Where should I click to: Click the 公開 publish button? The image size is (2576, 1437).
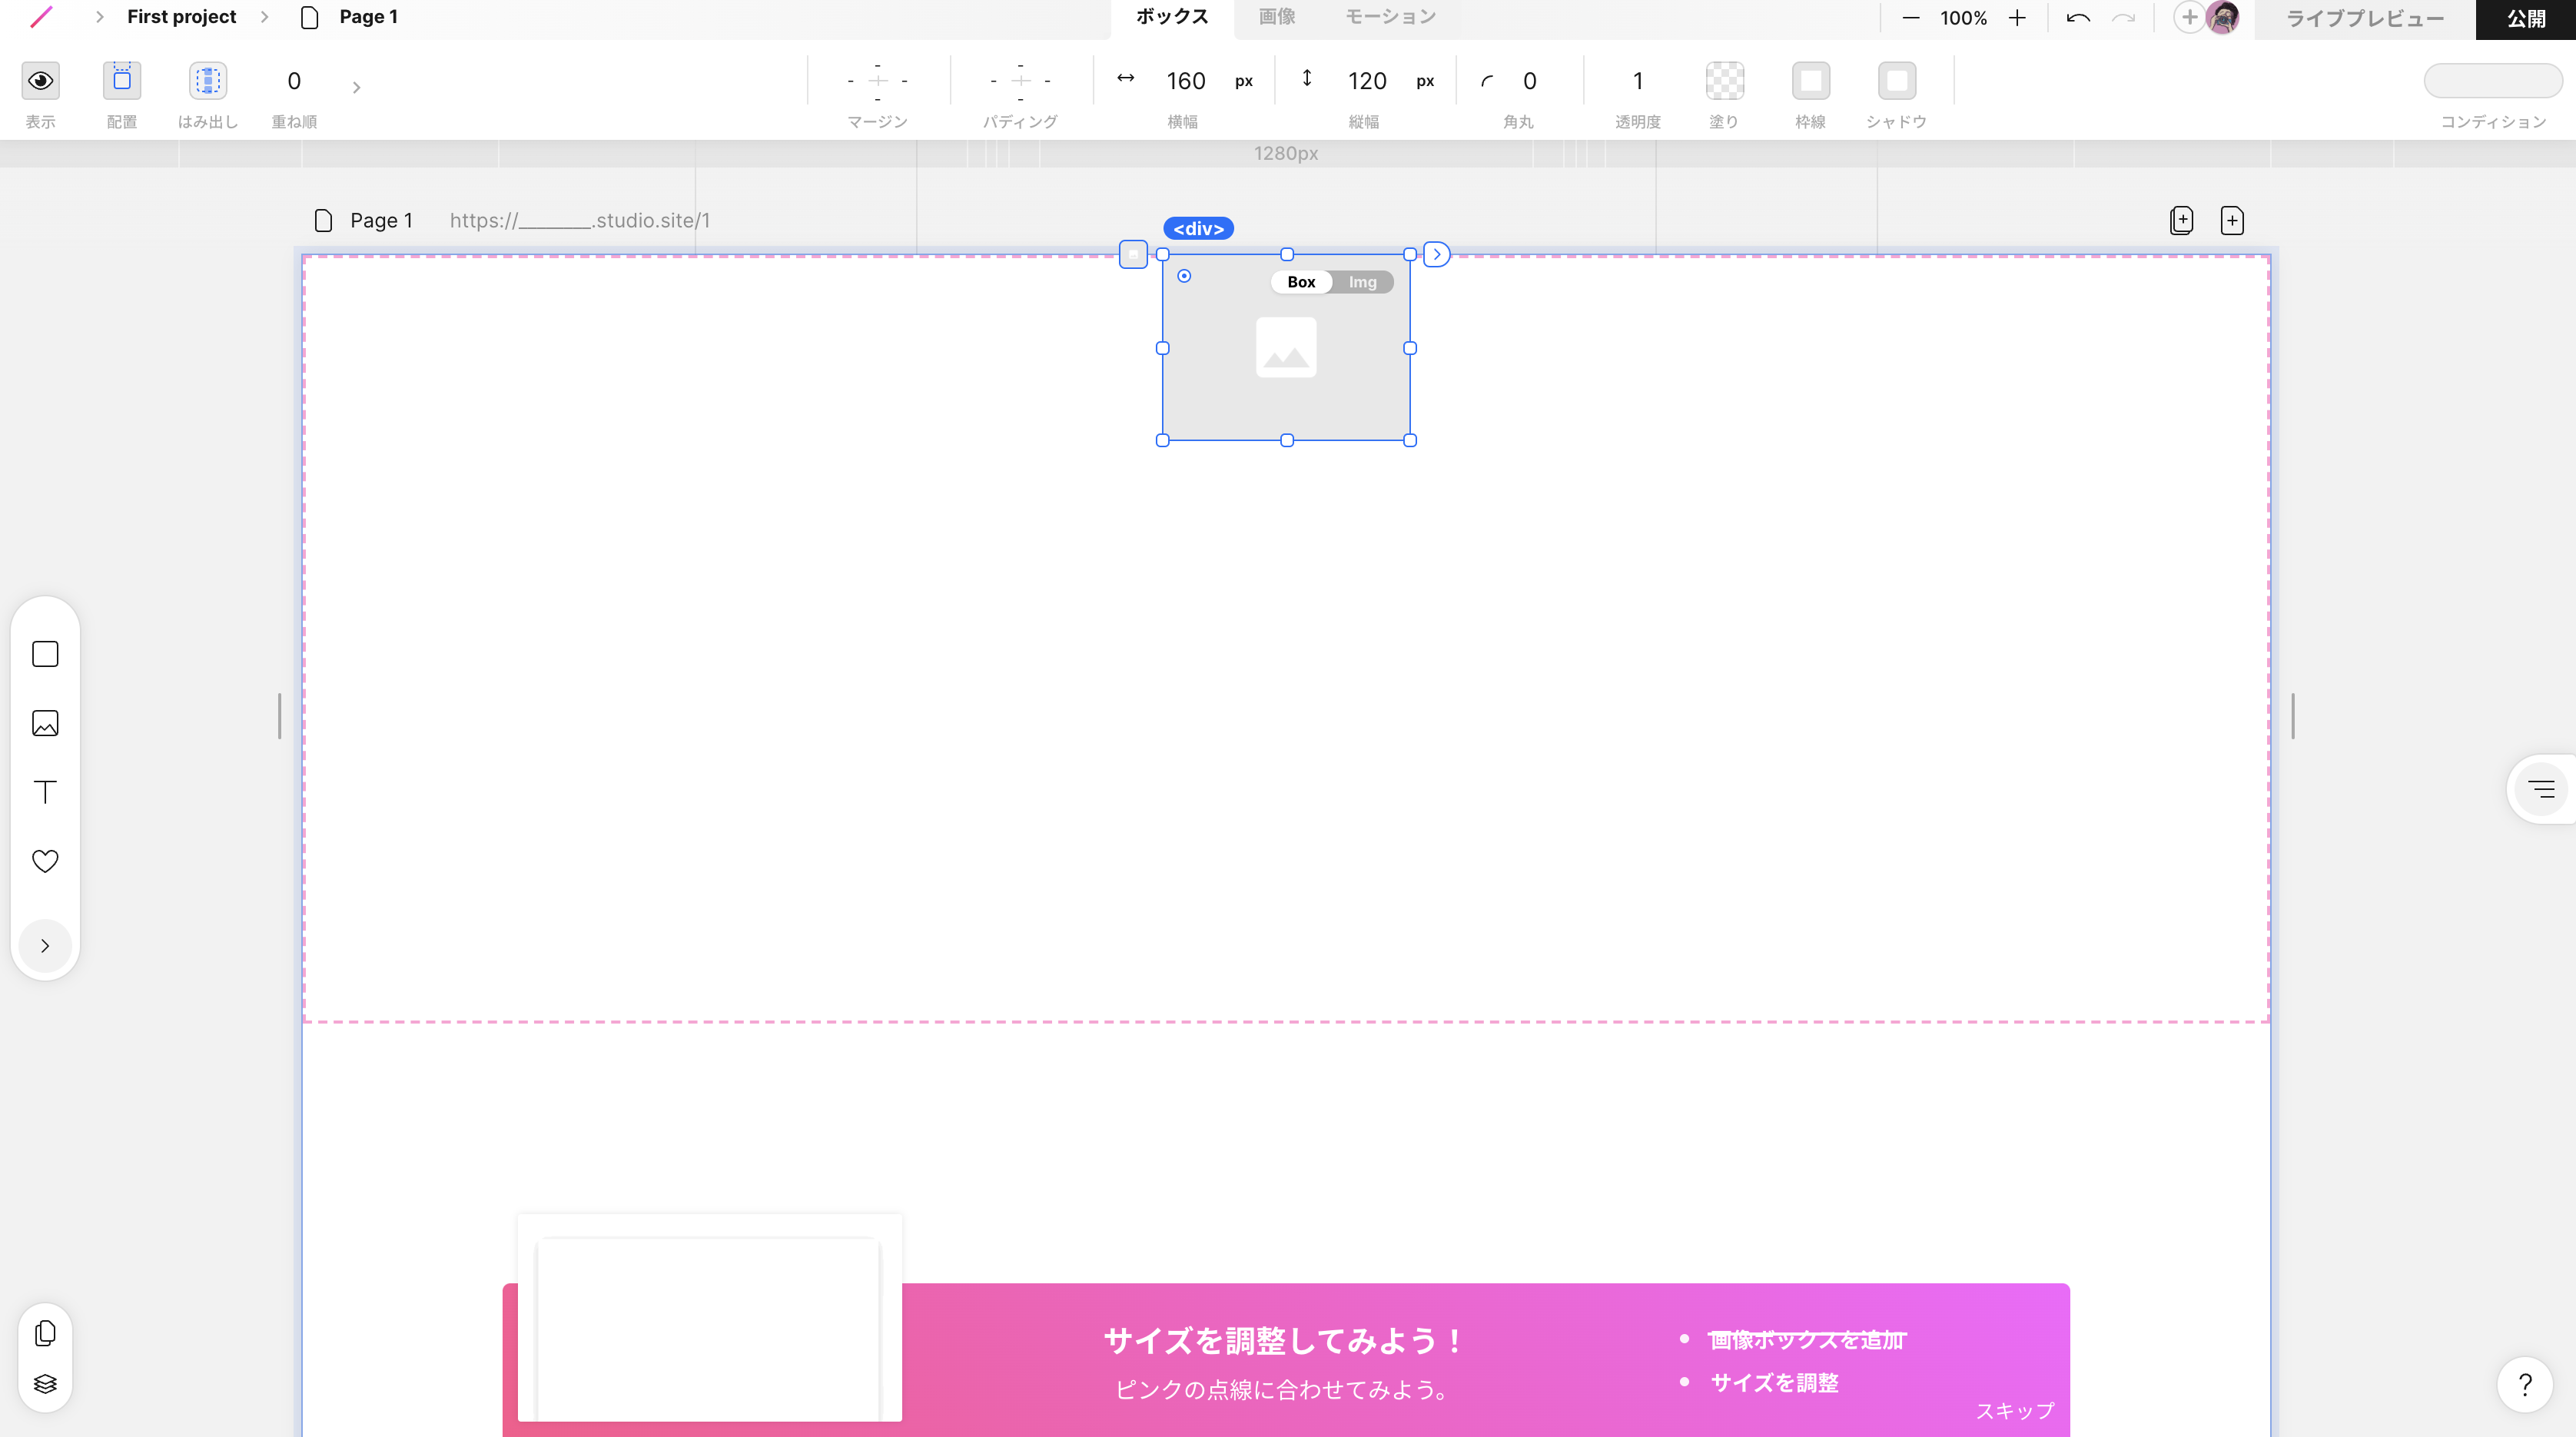tap(2525, 19)
